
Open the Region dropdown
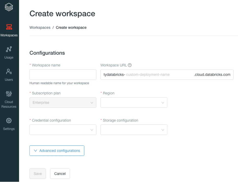click(x=134, y=102)
